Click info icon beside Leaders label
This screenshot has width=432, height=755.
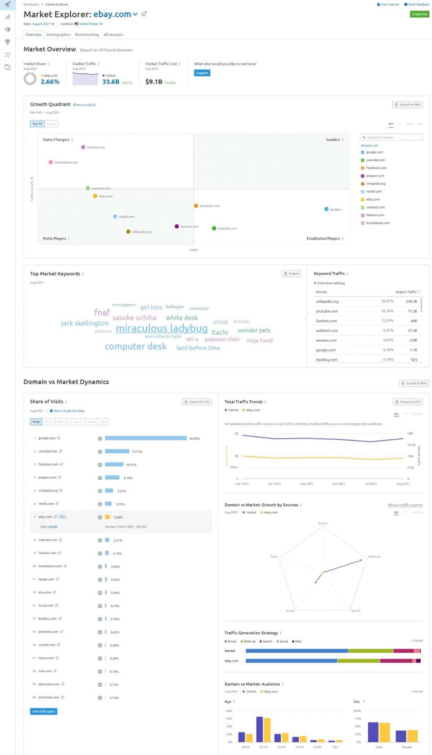[x=343, y=140]
